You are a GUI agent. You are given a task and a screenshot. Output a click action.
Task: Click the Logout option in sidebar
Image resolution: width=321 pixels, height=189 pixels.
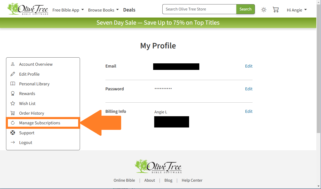tap(26, 142)
